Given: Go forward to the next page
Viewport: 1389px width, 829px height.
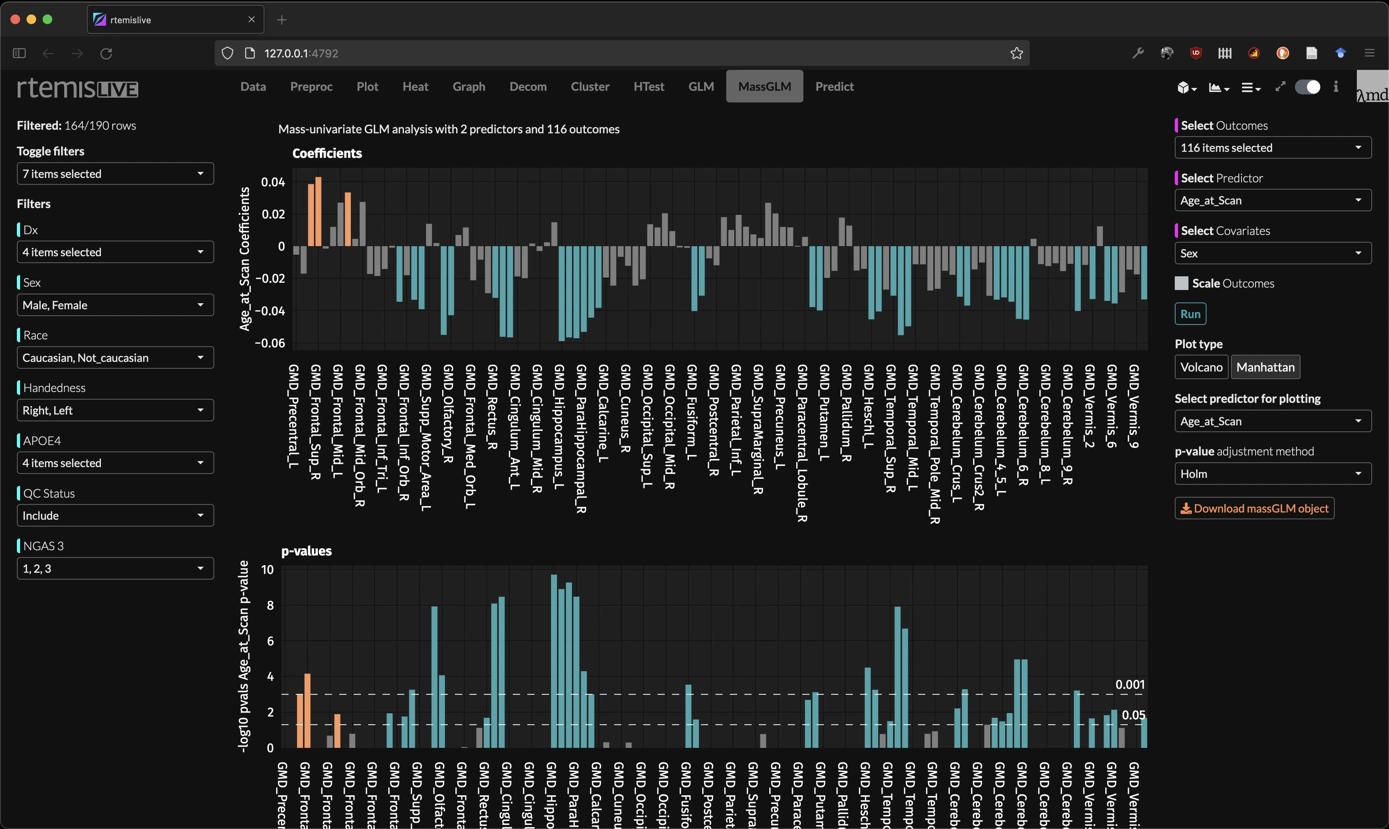Looking at the screenshot, I should 77,53.
